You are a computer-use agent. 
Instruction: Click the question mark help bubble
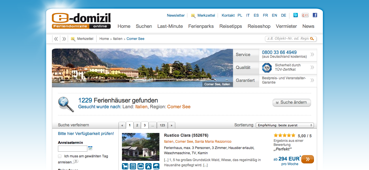point(76,162)
